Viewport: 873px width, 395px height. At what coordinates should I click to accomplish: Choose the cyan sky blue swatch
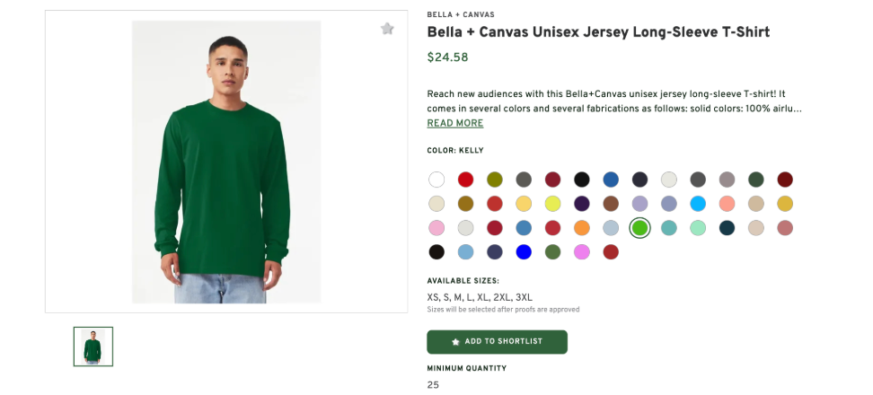698,204
